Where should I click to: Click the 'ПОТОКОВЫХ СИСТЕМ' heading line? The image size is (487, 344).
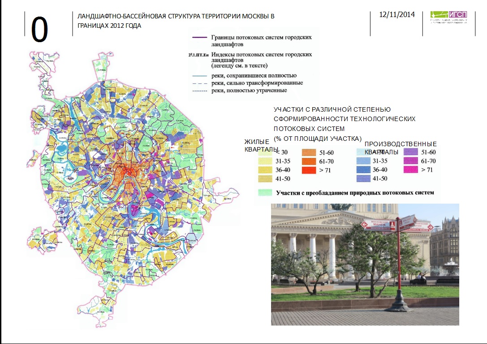coord(309,129)
